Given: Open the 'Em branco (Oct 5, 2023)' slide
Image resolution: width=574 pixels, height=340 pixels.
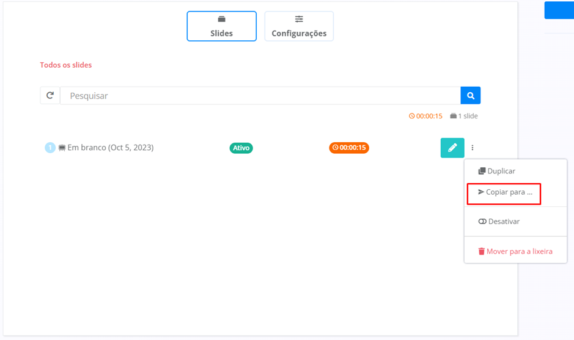Looking at the screenshot, I should point(110,148).
